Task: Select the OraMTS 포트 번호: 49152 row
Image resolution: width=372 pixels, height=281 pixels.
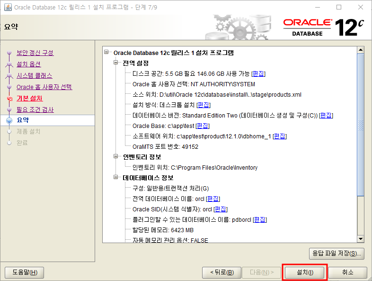Action: 165,146
